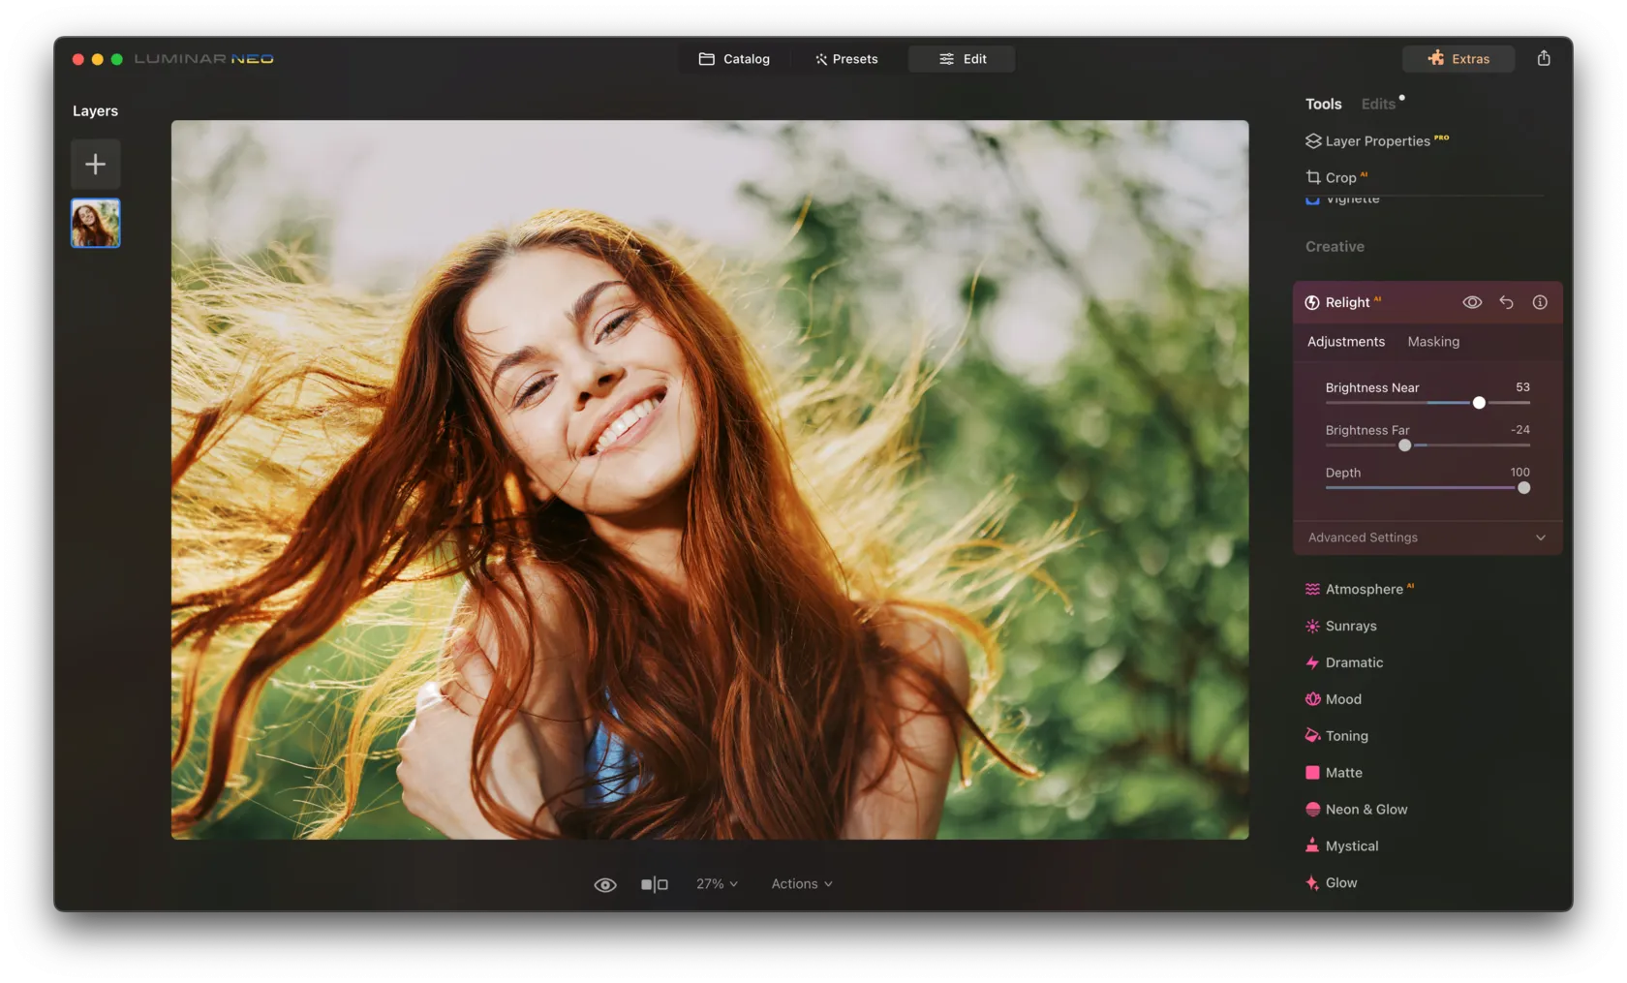Screen dimensions: 1627x983
Task: Toggle original image preview eye icon
Action: (x=604, y=884)
